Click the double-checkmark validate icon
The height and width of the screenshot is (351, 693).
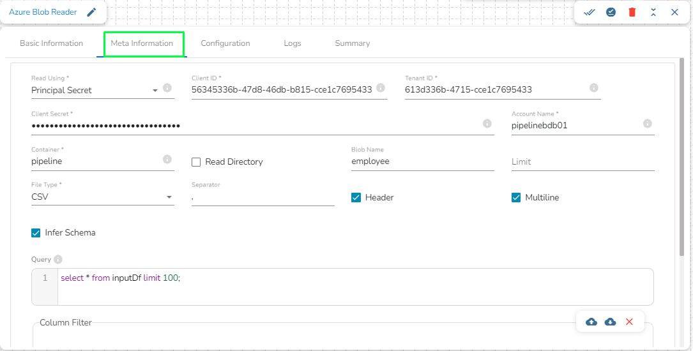[589, 12]
